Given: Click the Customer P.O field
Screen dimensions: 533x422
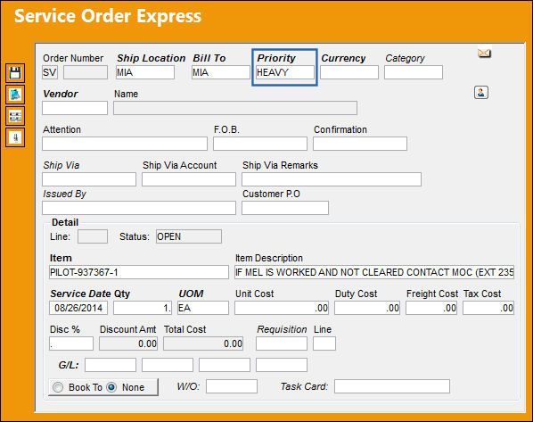Looking at the screenshot, I should pyautogui.click(x=285, y=208).
